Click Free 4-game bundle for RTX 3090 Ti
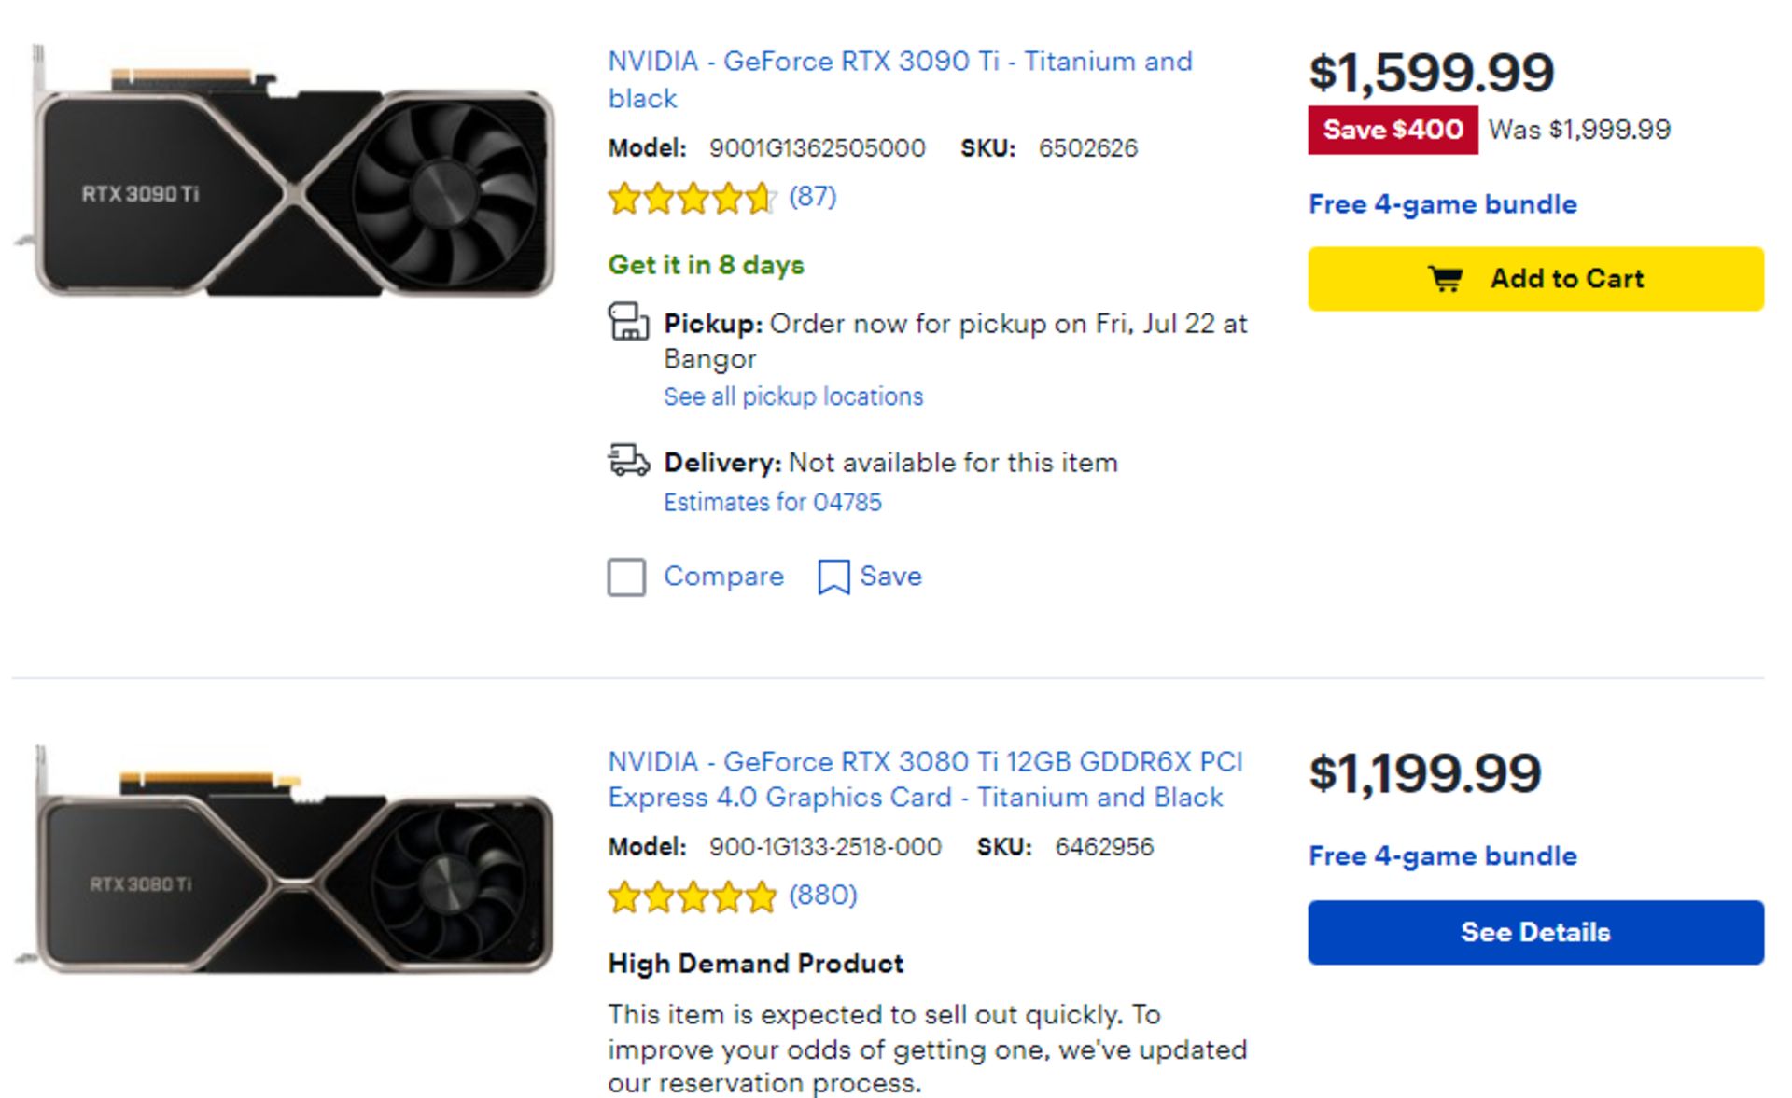1792x1098 pixels. click(1441, 203)
